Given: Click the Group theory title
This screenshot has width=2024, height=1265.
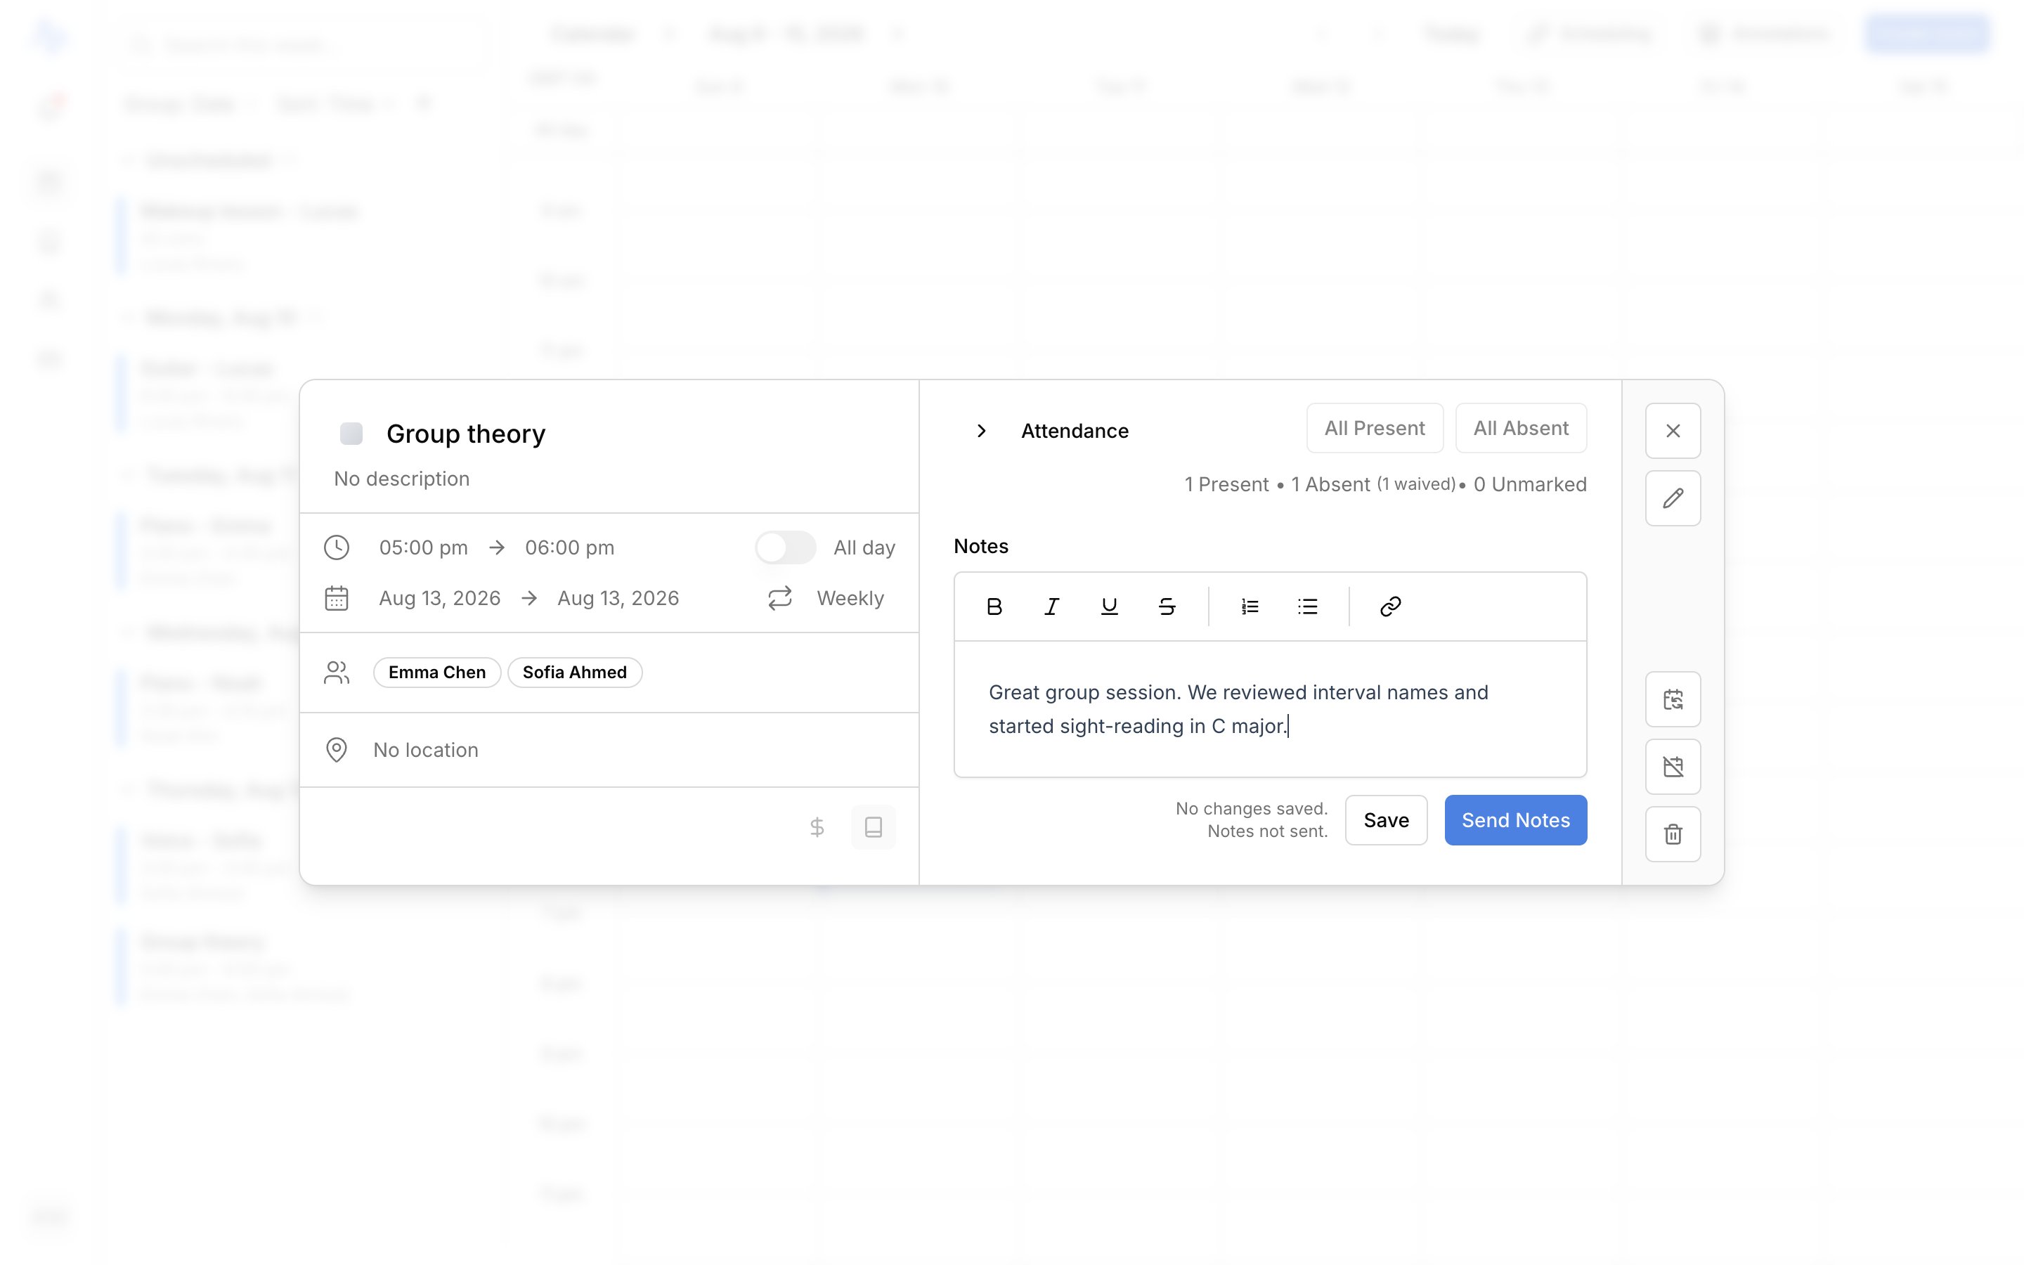Looking at the screenshot, I should 466,434.
